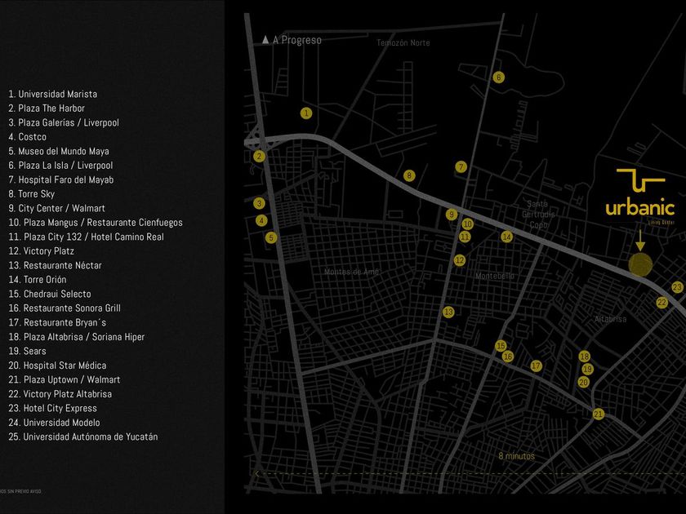Click map marker number 2

[259, 156]
